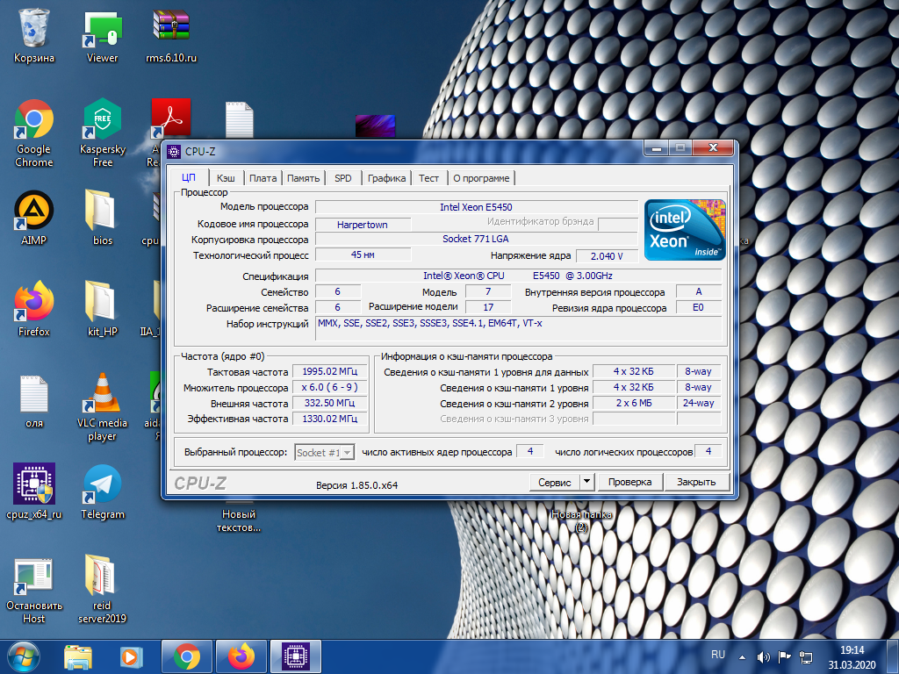Click the Intel Xeon inside logo

tap(685, 230)
